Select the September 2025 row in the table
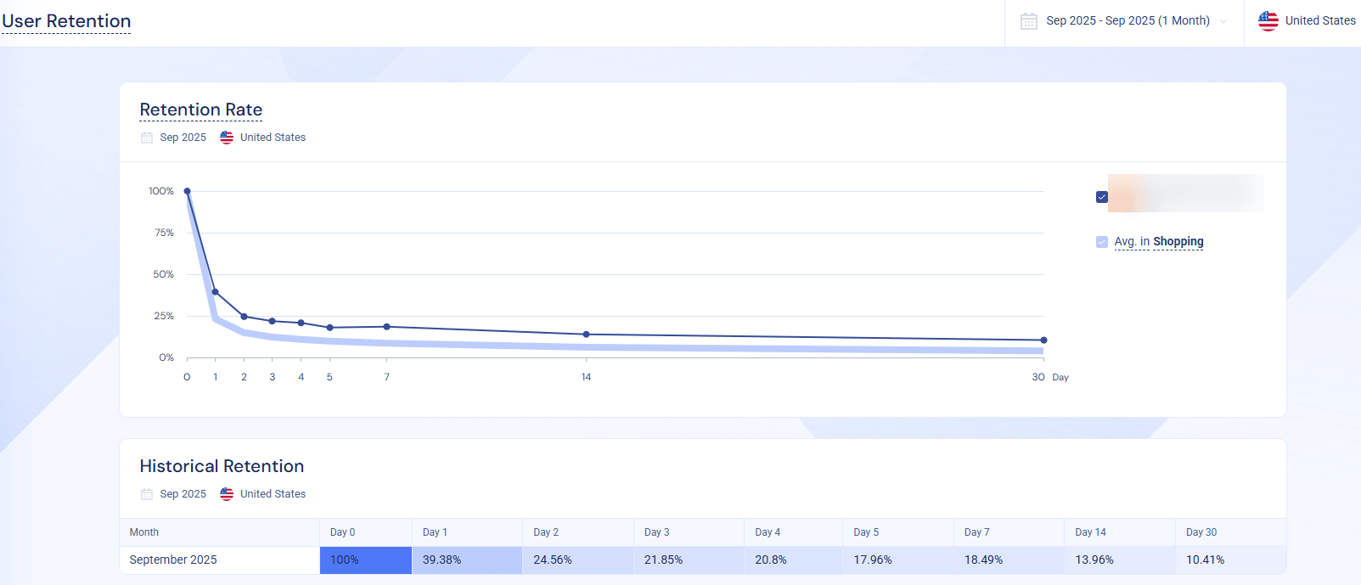 (173, 560)
